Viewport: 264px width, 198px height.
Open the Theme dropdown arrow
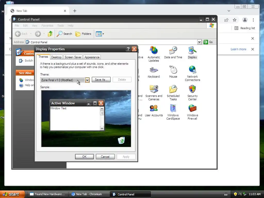87,80
